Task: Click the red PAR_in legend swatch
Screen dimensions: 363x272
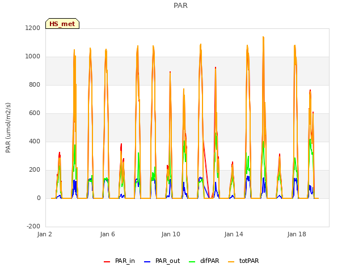Action: click(x=107, y=262)
